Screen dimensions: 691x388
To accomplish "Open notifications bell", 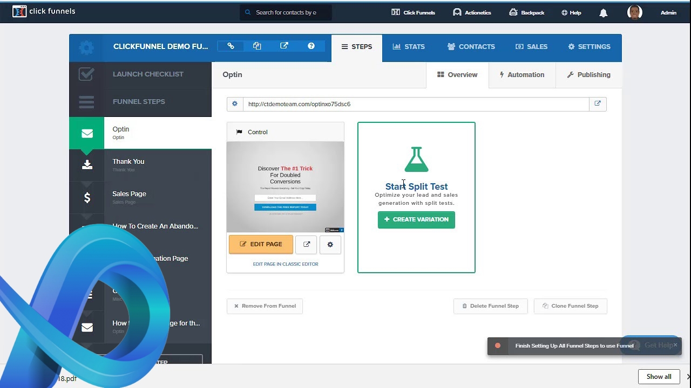I will [x=604, y=13].
